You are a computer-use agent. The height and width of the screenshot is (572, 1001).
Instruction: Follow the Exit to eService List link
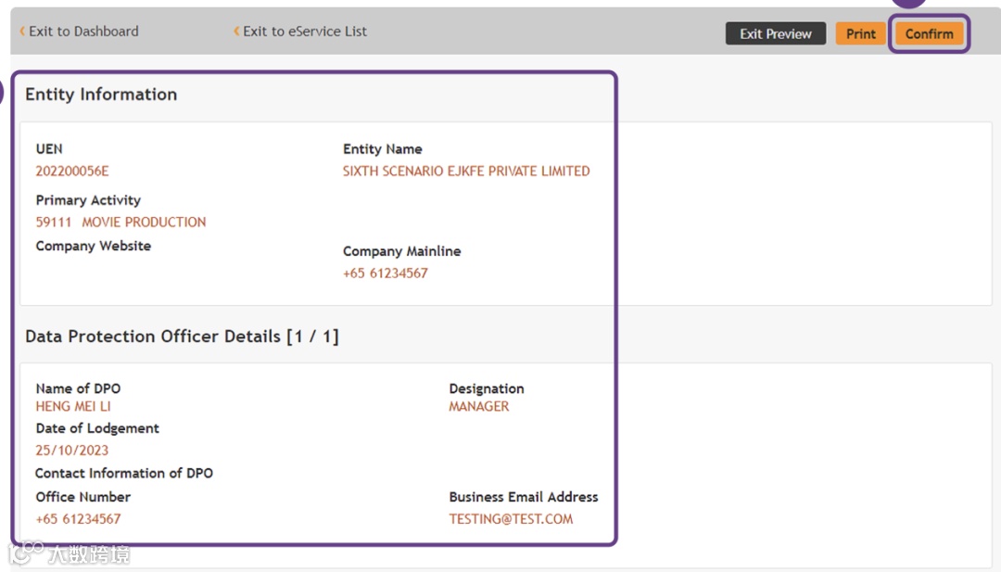click(305, 32)
